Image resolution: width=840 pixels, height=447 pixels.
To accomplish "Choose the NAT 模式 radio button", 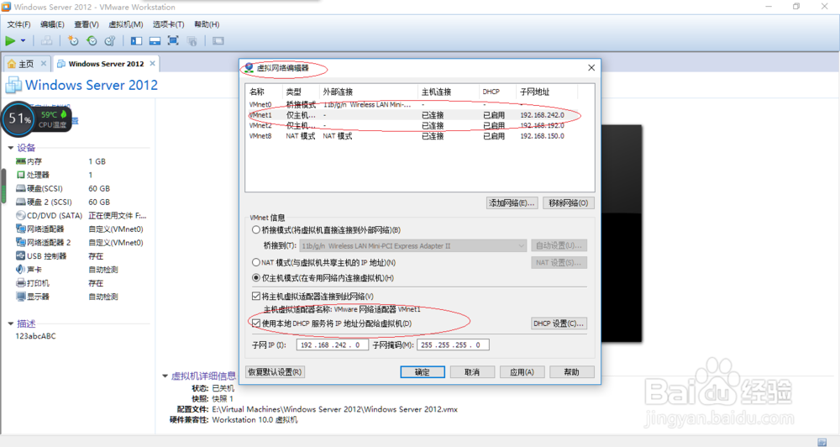I will [x=256, y=263].
